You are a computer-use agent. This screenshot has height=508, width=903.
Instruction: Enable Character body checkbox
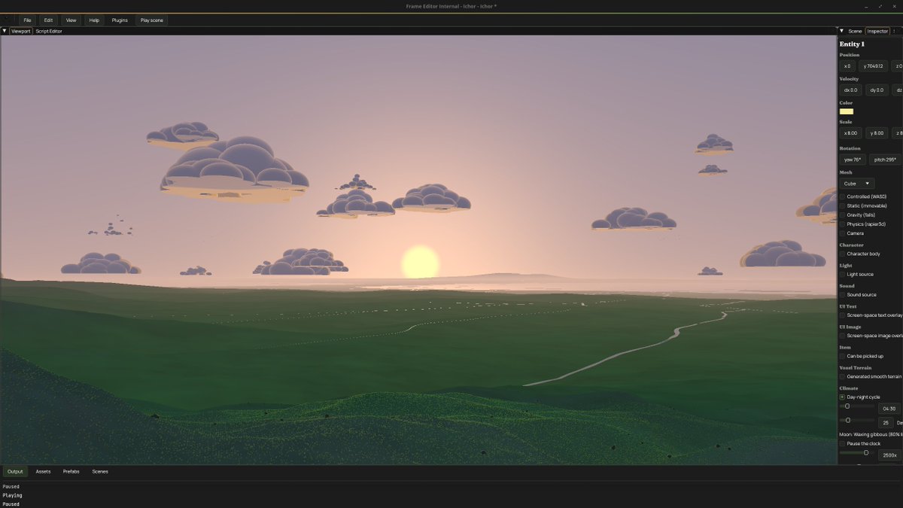click(x=842, y=254)
